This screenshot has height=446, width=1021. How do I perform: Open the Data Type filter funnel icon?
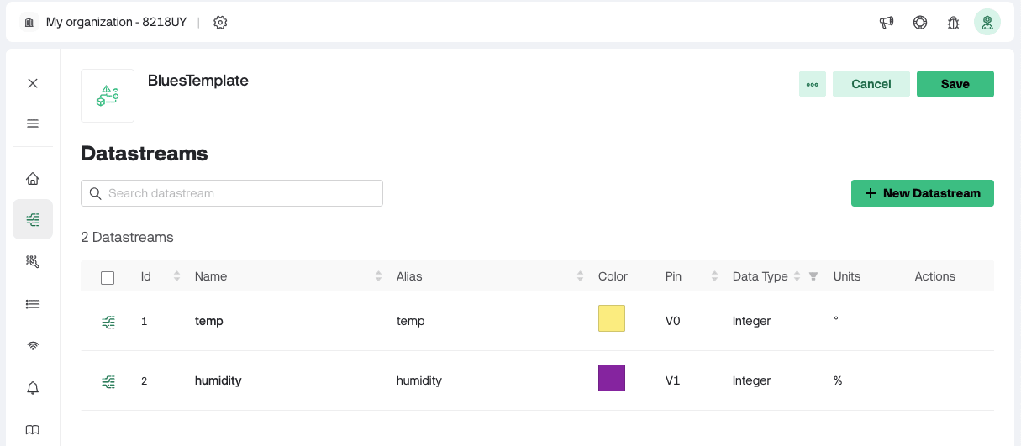pos(813,276)
